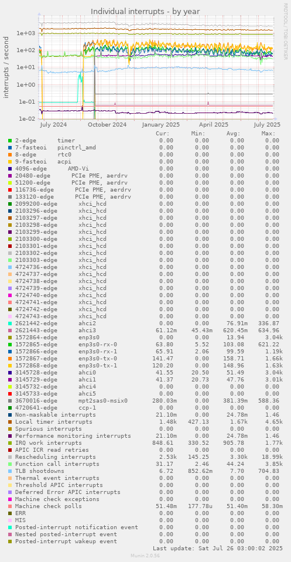Click the swatch for Machine check polls

(10, 506)
